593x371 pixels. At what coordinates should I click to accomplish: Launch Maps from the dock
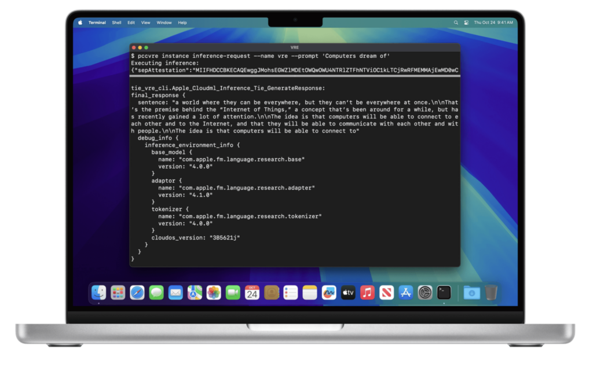pos(195,292)
